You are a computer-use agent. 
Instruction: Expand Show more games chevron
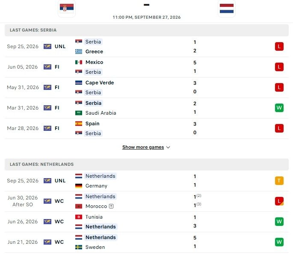click(x=168, y=147)
